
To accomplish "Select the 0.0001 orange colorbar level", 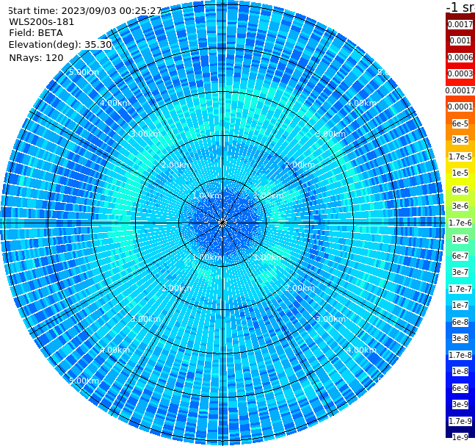I will click(x=460, y=107).
